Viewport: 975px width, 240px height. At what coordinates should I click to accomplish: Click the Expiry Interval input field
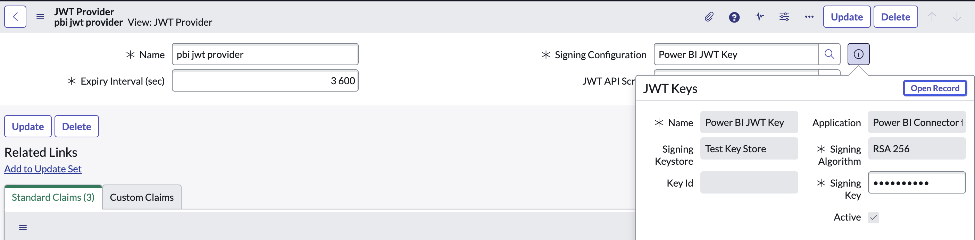coord(265,81)
